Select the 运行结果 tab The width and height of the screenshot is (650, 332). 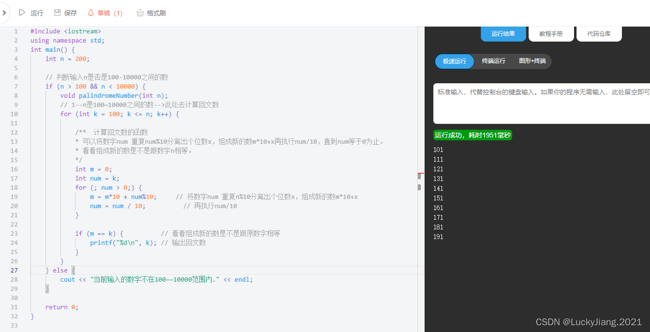point(503,34)
